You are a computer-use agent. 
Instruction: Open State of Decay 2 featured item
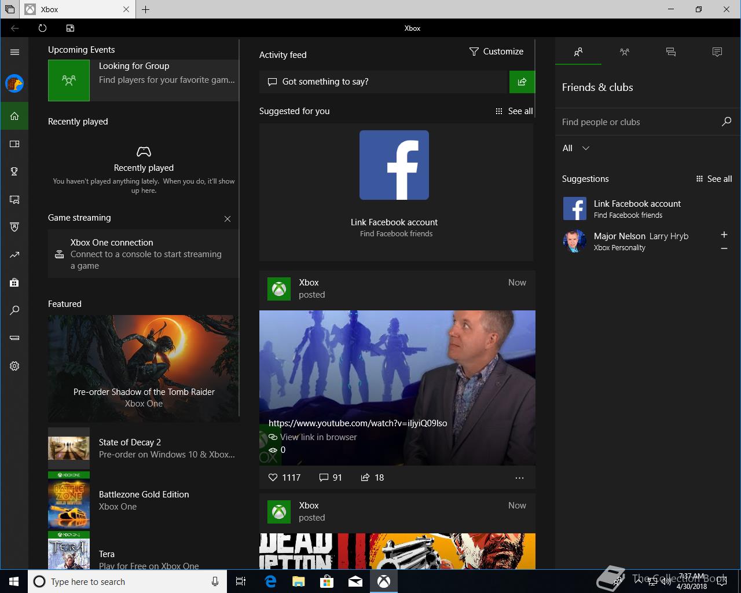point(143,448)
